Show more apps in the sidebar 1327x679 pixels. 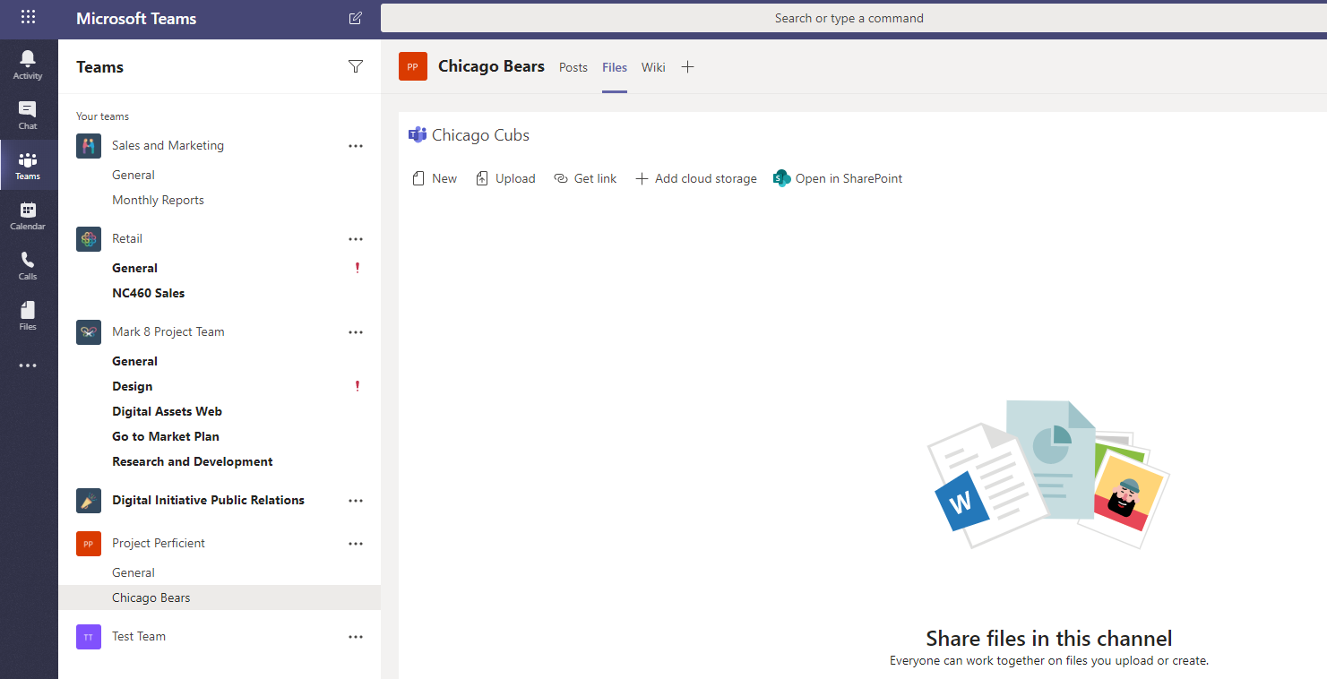click(28, 365)
